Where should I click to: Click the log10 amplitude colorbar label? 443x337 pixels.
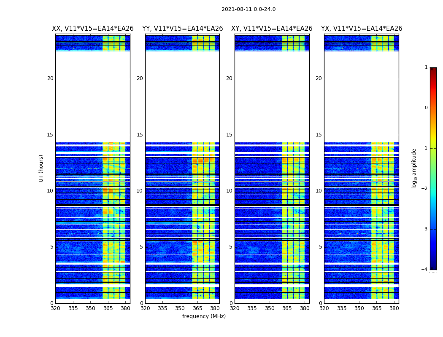coord(414,168)
